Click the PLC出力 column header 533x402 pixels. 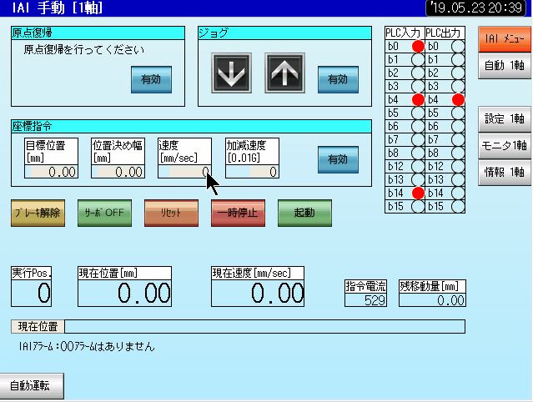pos(445,33)
